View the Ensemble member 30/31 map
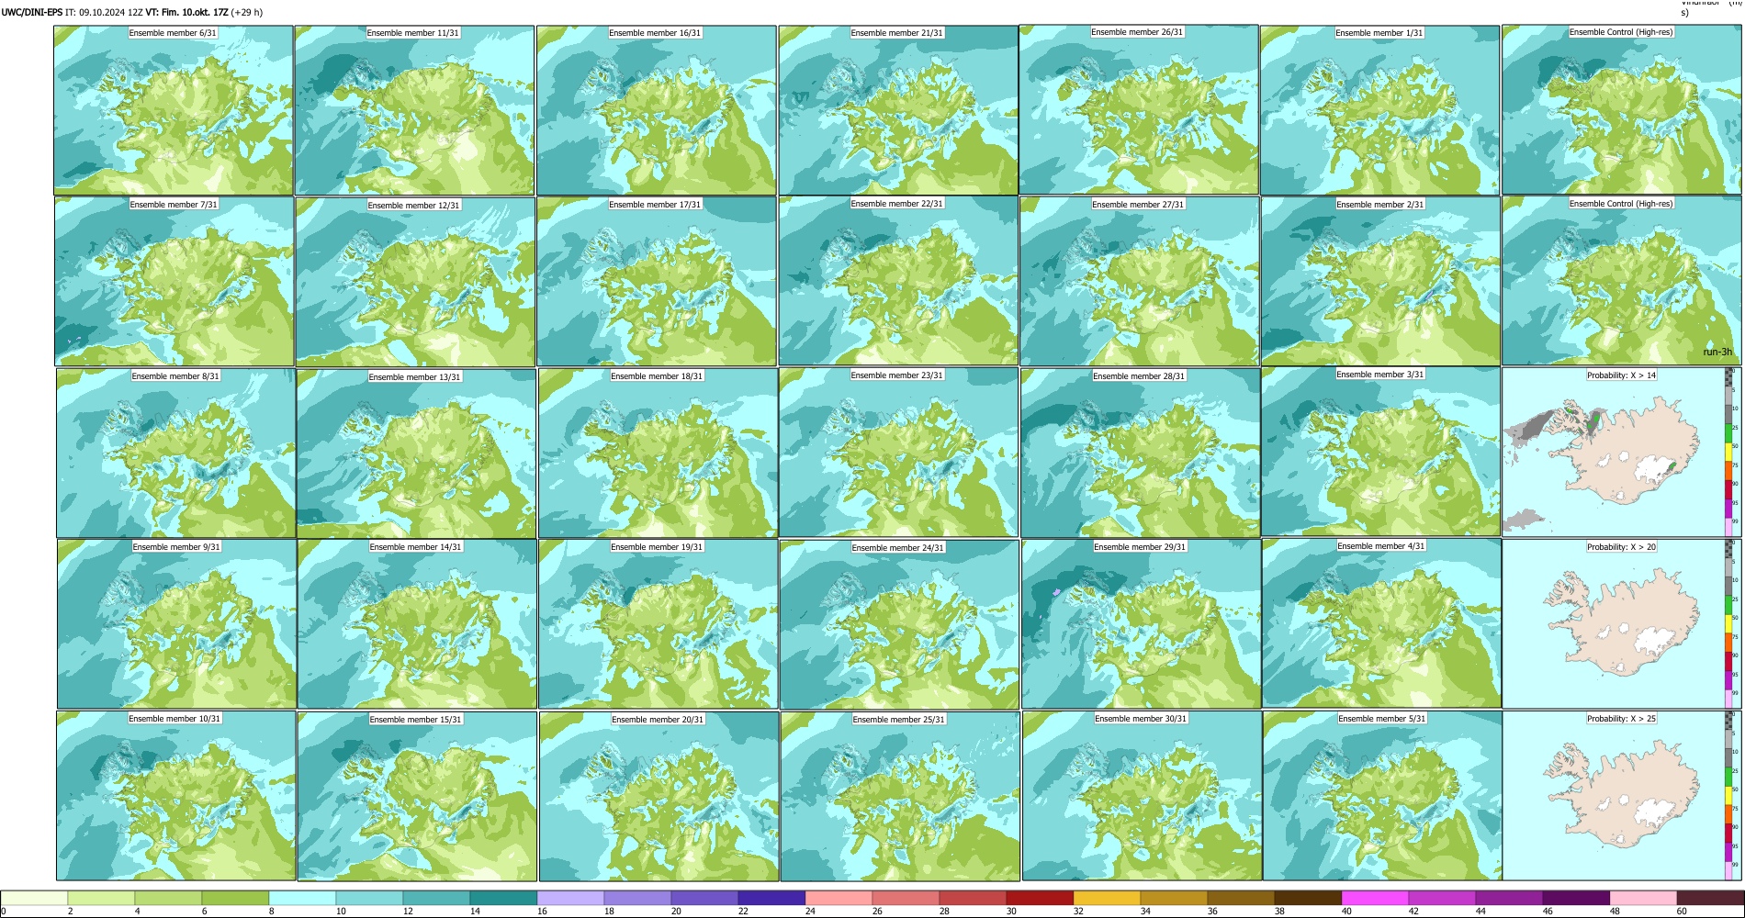This screenshot has width=1745, height=918. pyautogui.click(x=1141, y=796)
